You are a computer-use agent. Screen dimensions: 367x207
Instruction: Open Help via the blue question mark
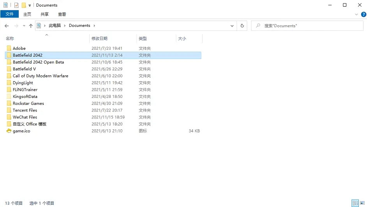[x=363, y=14]
